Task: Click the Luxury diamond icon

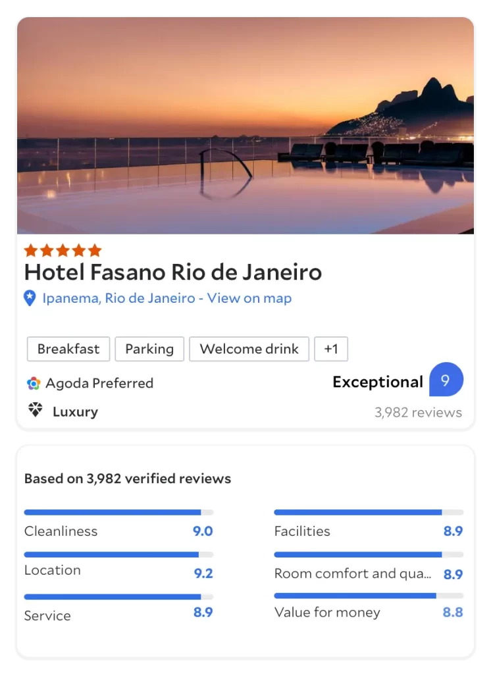Action: click(x=35, y=411)
